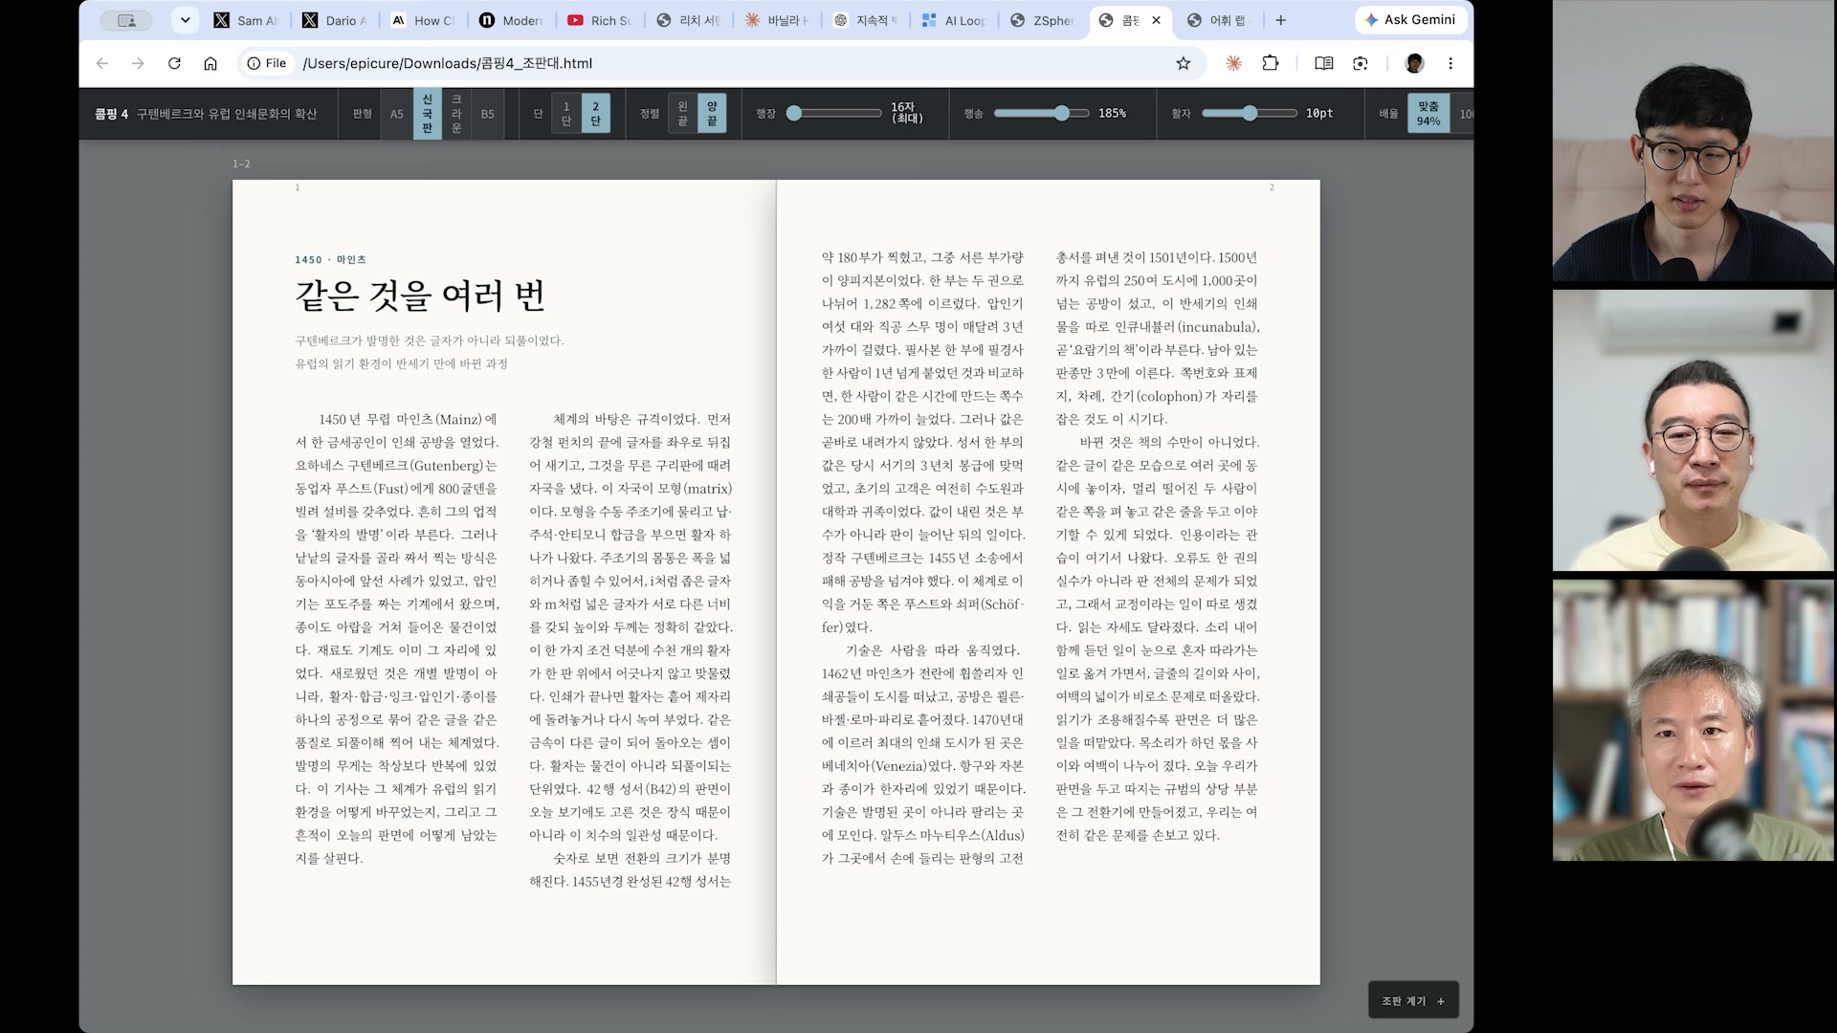Image resolution: width=1837 pixels, height=1033 pixels.
Task: Click the screen-sharing indicator button in the tab strip
Action: pyautogui.click(x=126, y=20)
